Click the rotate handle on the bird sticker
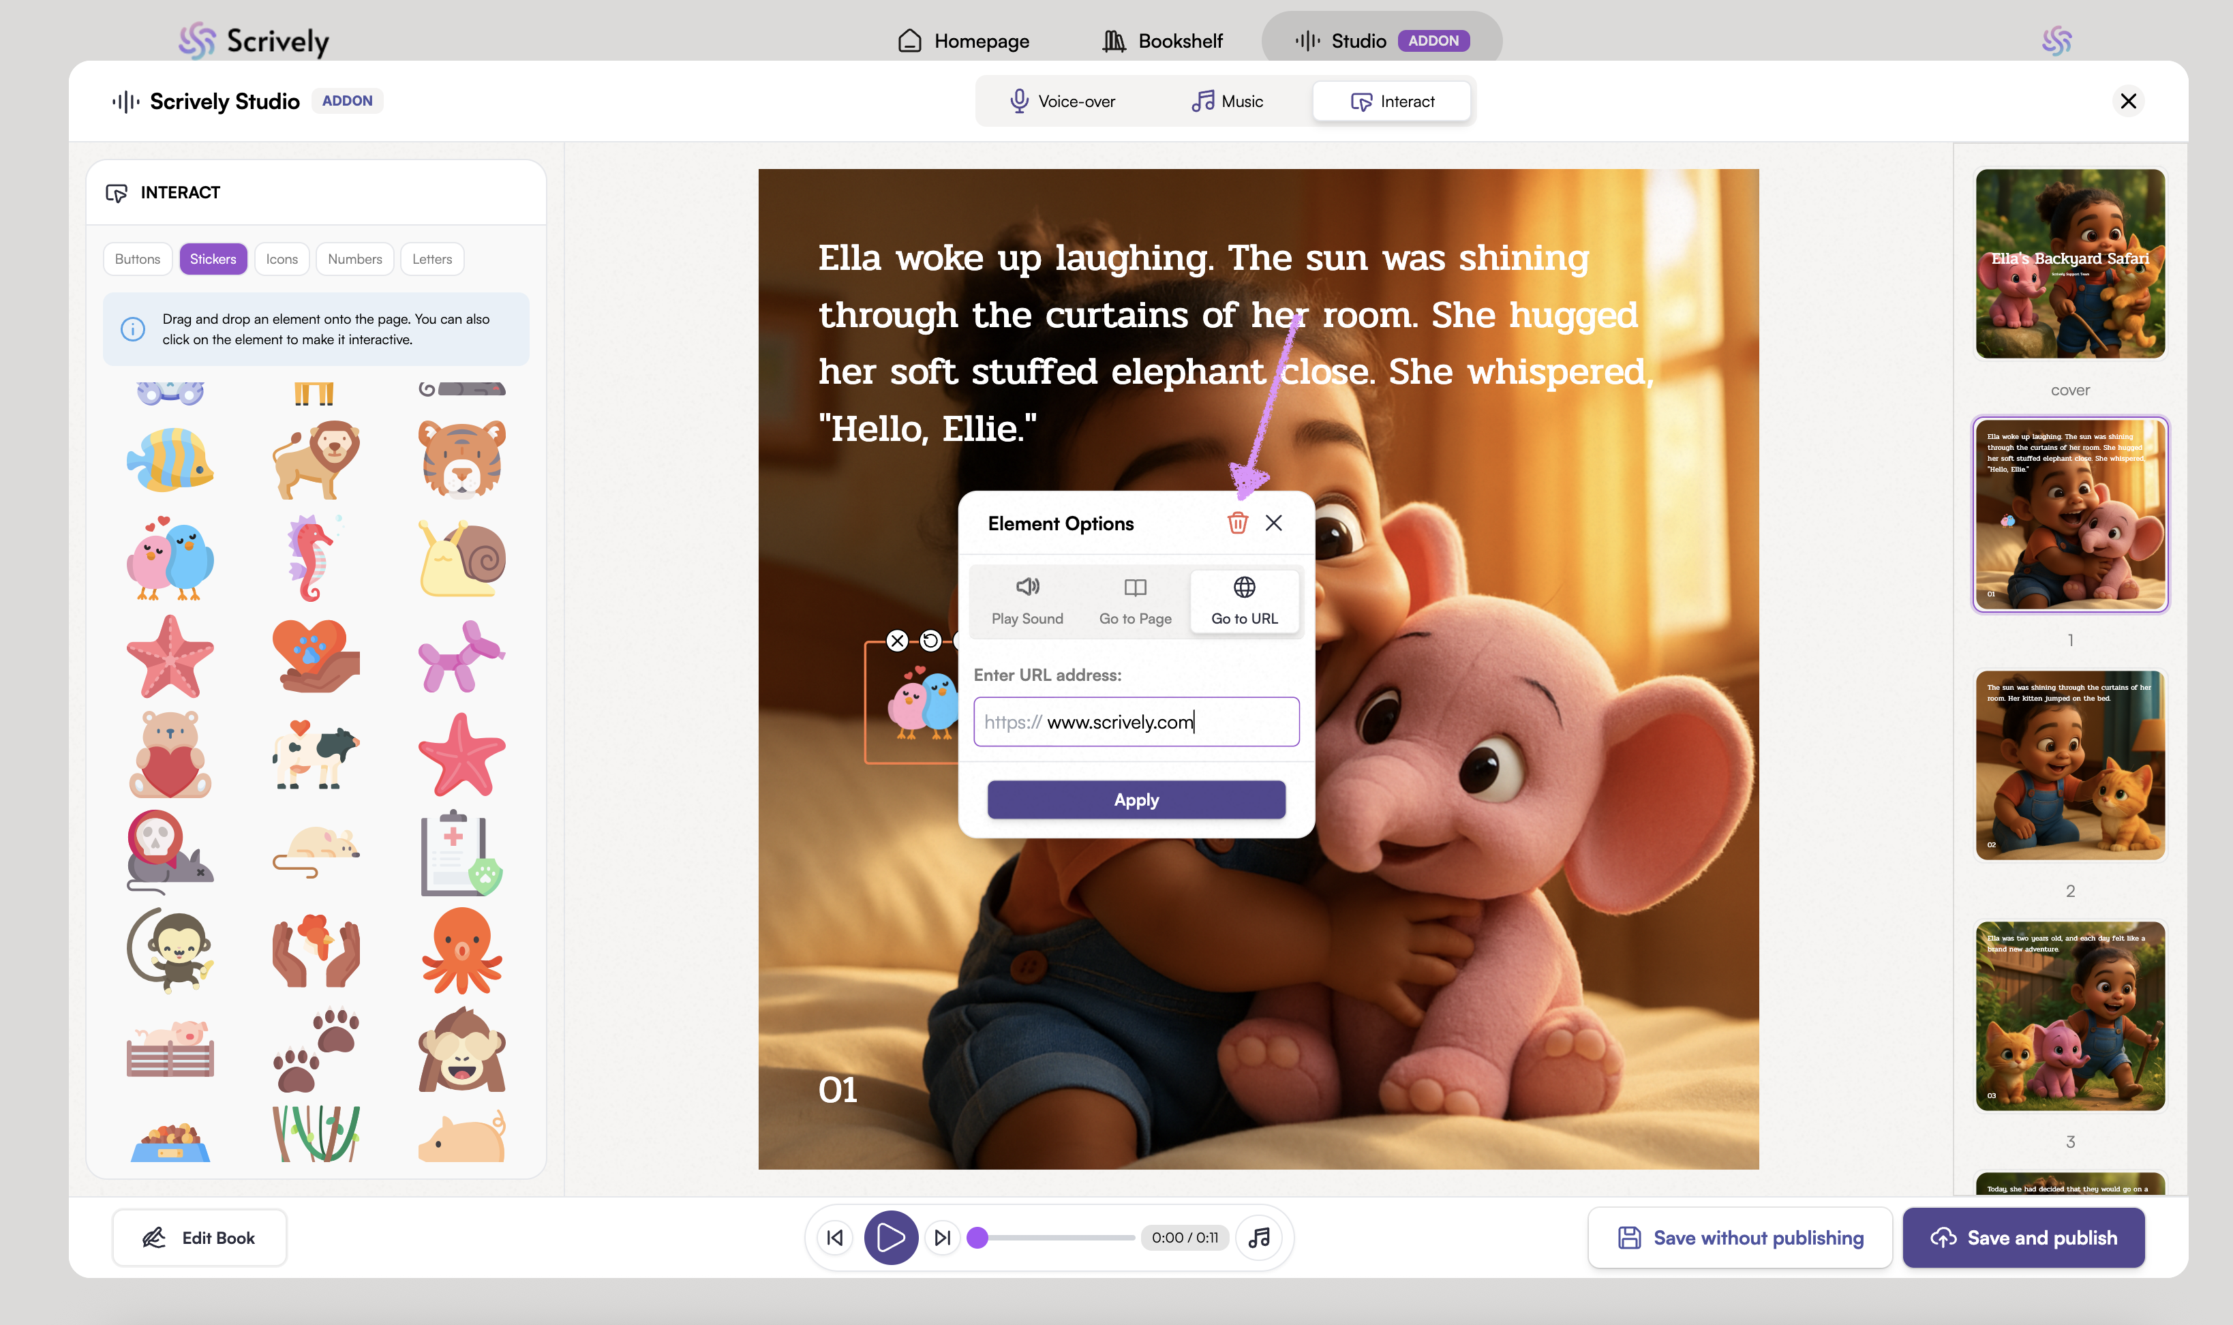The width and height of the screenshot is (2233, 1325). point(930,641)
